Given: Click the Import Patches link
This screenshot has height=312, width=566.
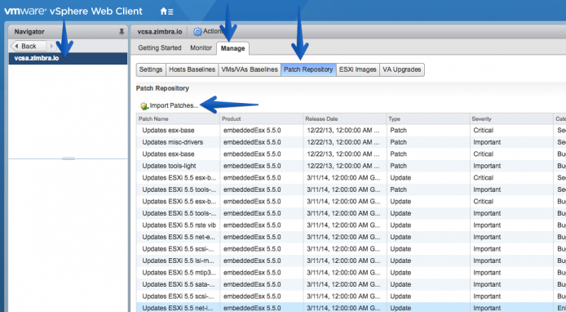Looking at the screenshot, I should tap(174, 105).
